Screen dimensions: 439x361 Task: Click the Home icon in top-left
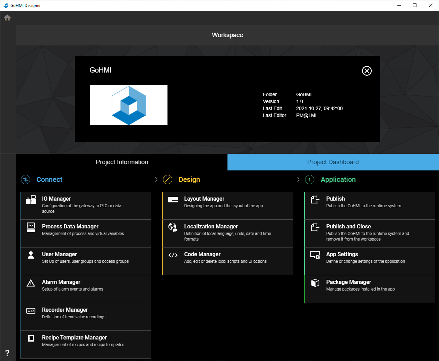(7, 18)
